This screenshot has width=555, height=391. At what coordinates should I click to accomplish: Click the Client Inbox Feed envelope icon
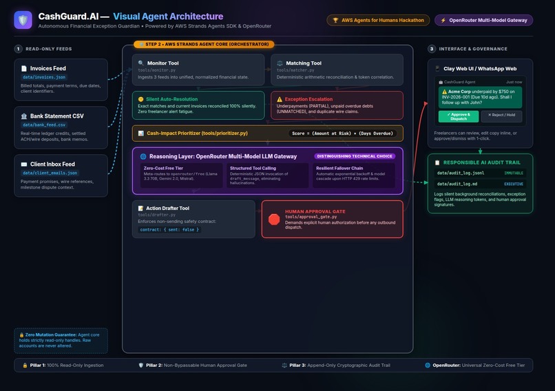point(24,165)
